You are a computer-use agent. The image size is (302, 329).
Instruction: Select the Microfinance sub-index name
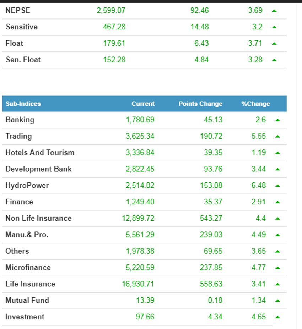[28, 268]
